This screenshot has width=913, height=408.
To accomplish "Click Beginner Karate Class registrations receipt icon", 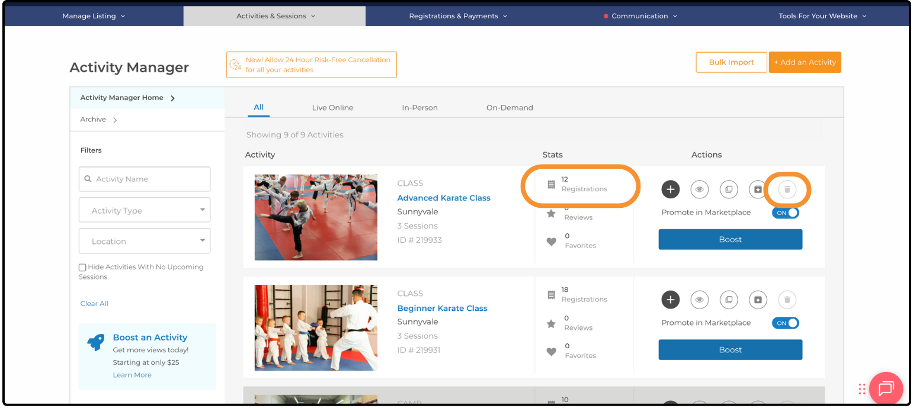I will coord(551,295).
